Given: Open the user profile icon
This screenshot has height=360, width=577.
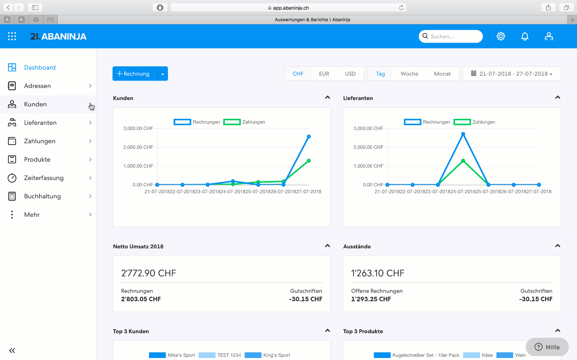Looking at the screenshot, I should coord(549,36).
